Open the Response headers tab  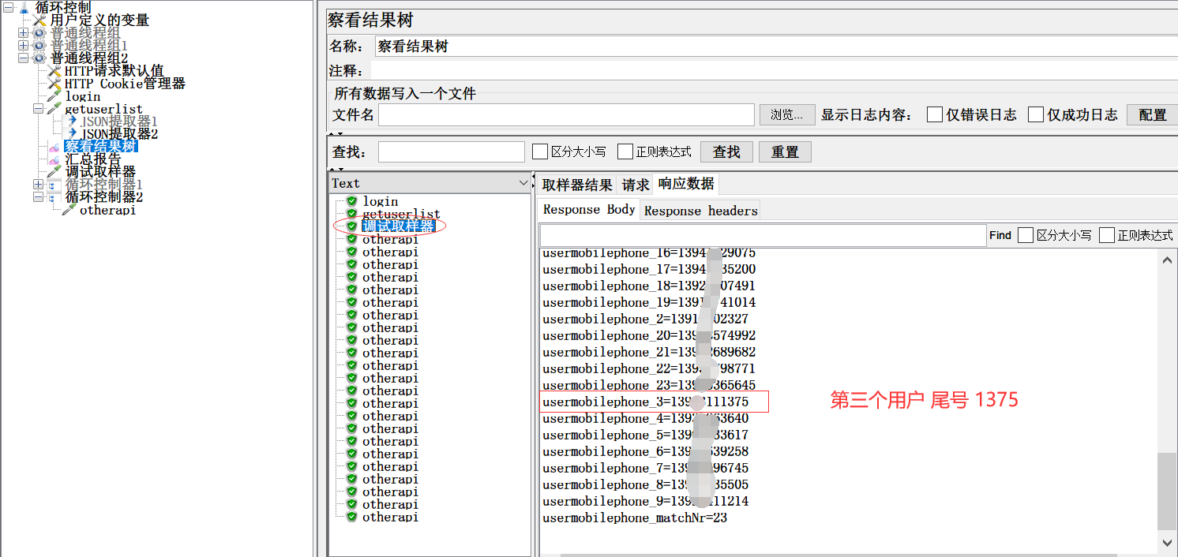700,211
